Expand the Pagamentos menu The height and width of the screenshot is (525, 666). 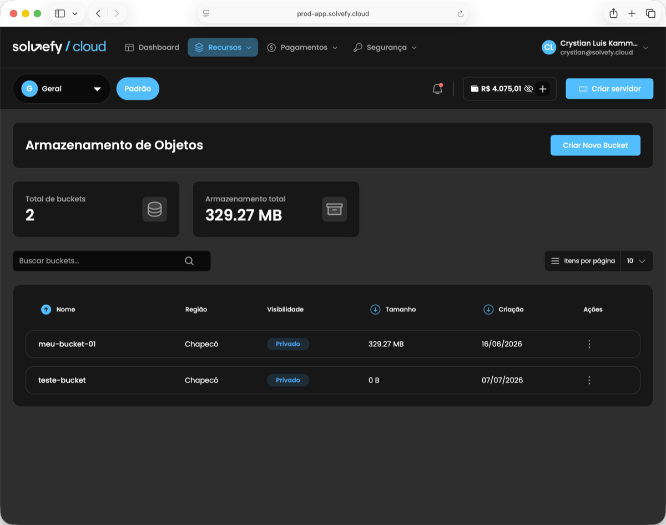(302, 48)
